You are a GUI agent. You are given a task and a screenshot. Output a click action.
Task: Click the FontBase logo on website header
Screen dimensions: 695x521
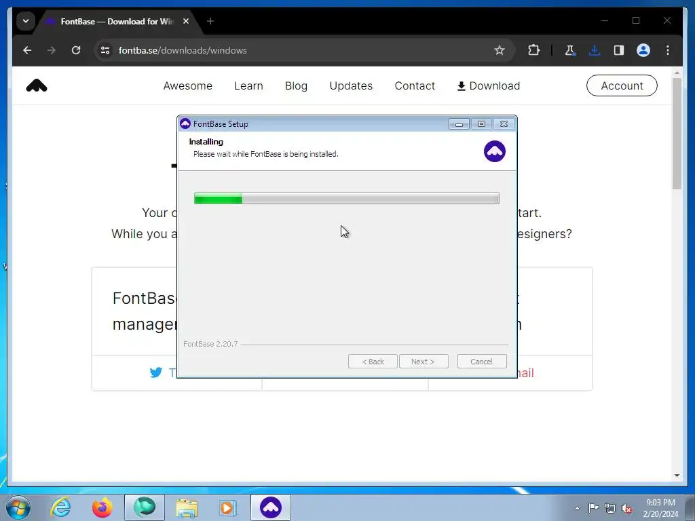click(37, 85)
